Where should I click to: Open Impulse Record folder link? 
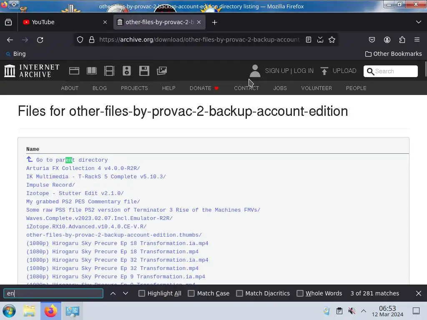click(50, 185)
